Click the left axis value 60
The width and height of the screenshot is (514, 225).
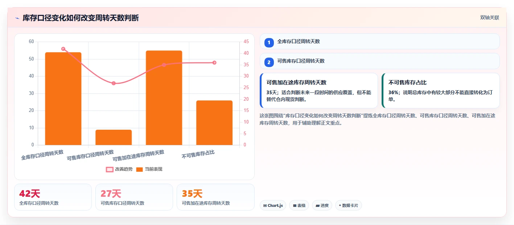pos(31,42)
